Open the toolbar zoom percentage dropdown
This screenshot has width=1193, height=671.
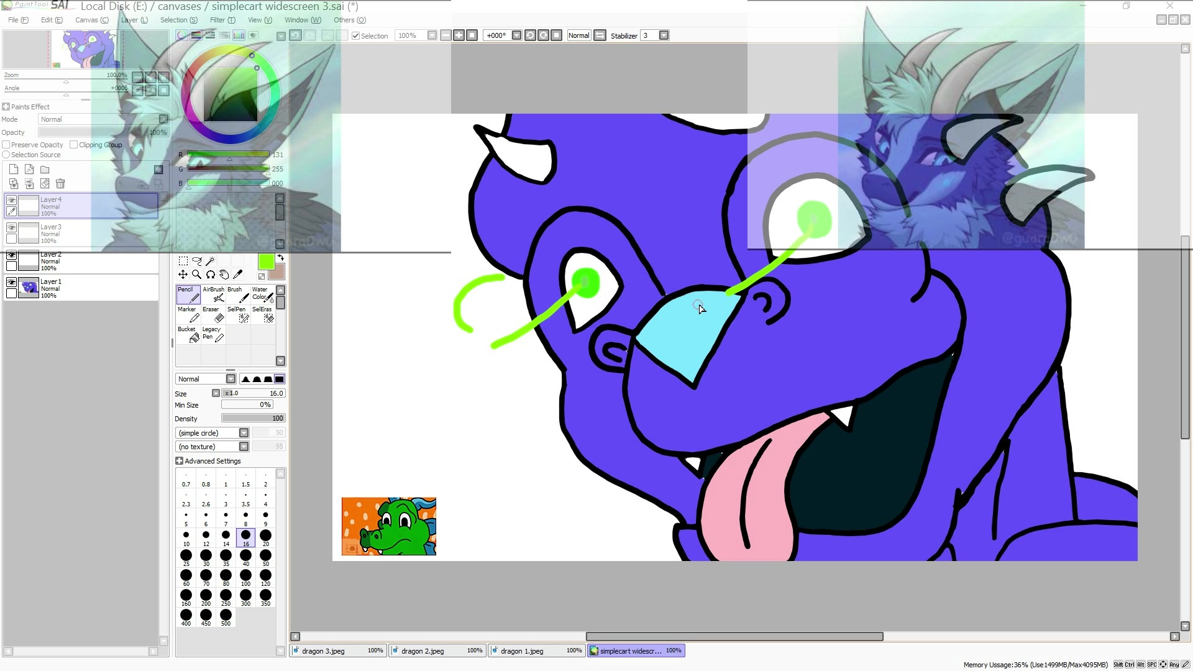[x=432, y=35]
